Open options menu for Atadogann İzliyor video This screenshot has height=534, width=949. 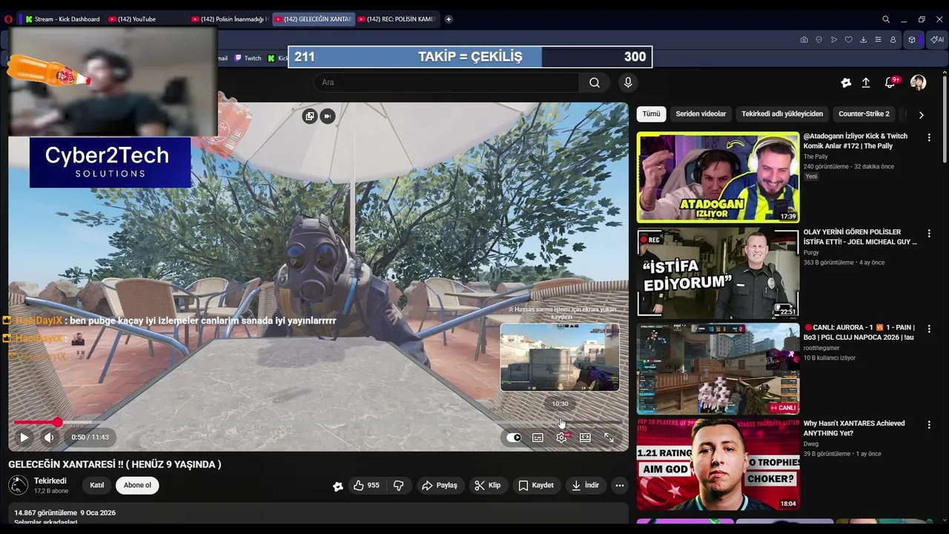928,137
